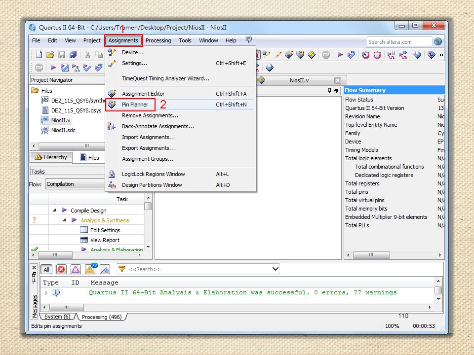This screenshot has height=355, width=474.
Task: Click the Open file folder icon
Action: click(50, 55)
